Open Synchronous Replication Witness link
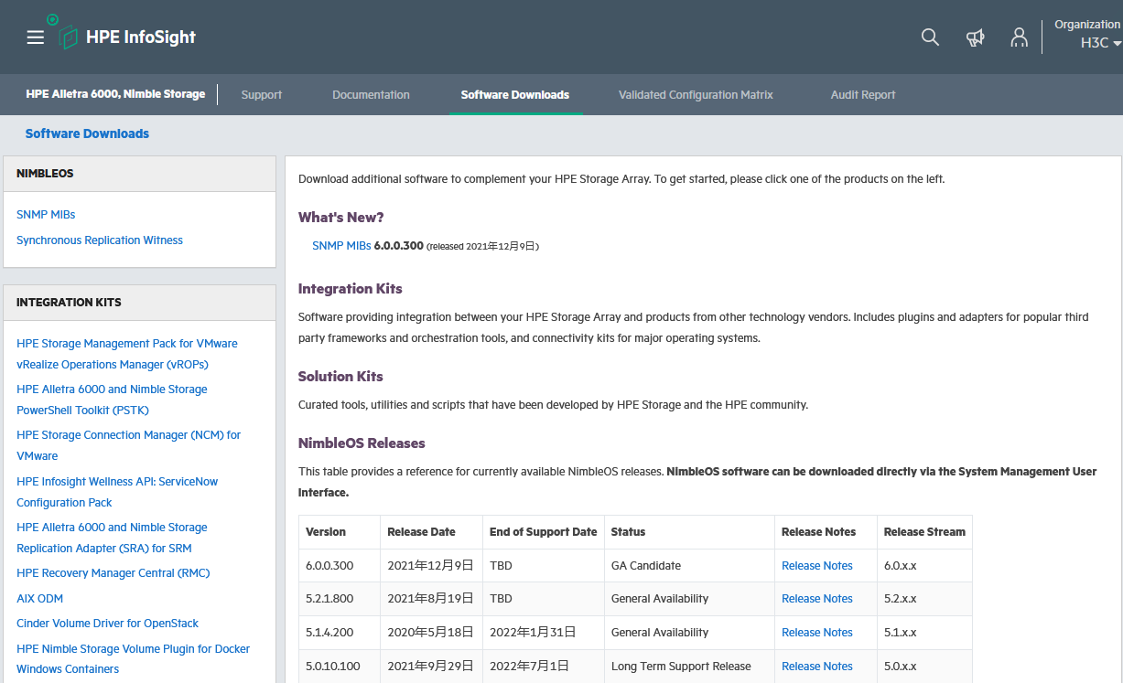Image resolution: width=1123 pixels, height=683 pixels. pos(100,240)
